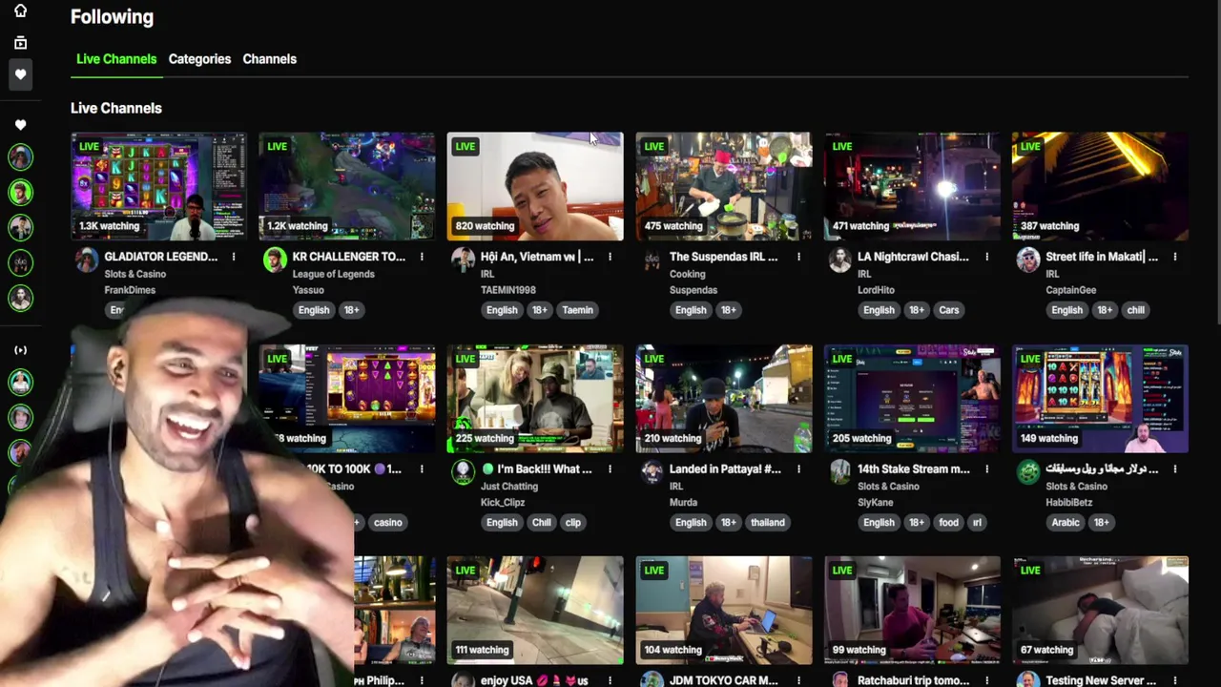Open stream title 'LA Nightcrawl Chasi...'
This screenshot has width=1221, height=687.
click(x=913, y=257)
